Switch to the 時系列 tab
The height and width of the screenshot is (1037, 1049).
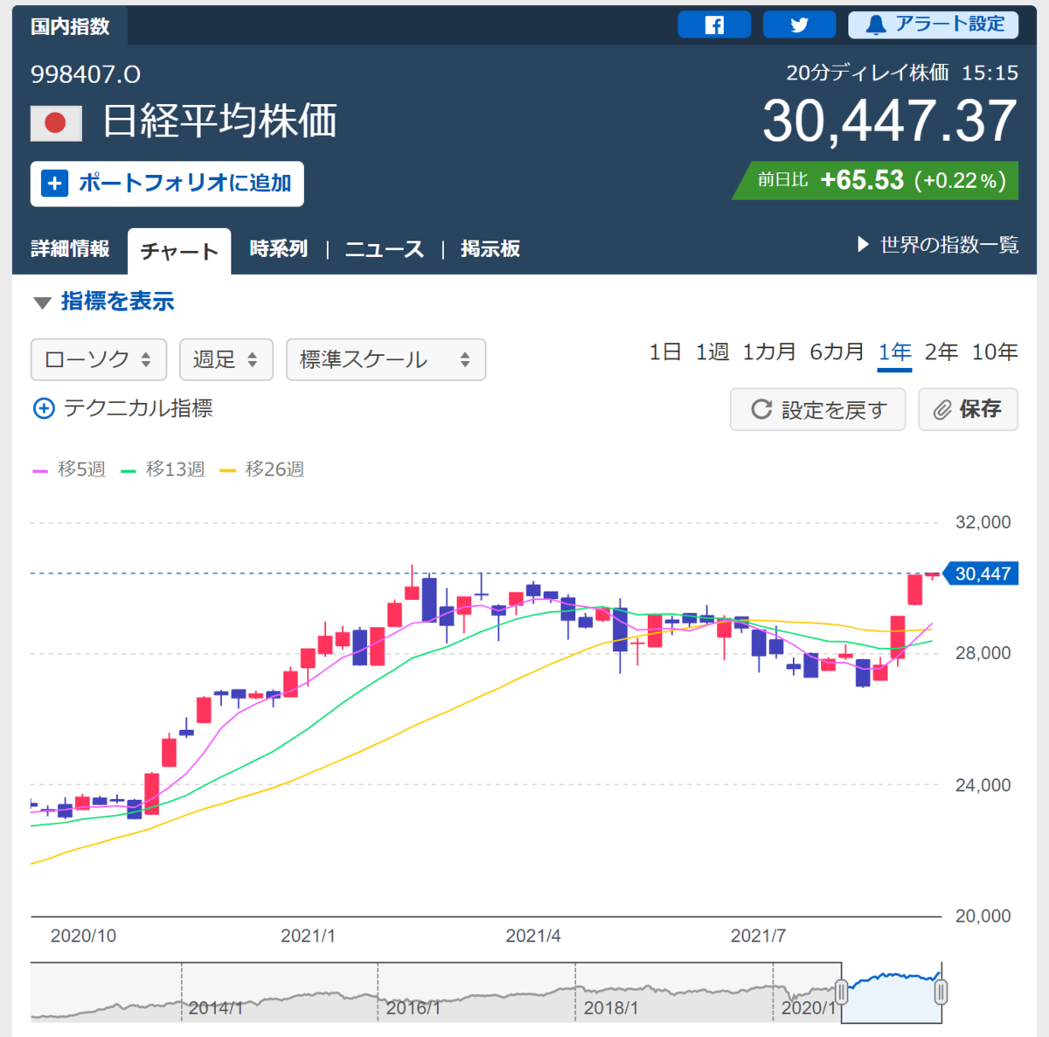coord(278,249)
